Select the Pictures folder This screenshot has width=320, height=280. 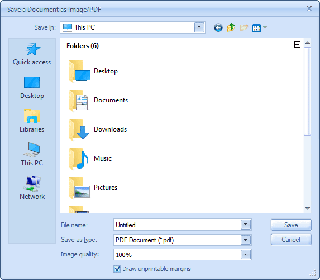93,188
